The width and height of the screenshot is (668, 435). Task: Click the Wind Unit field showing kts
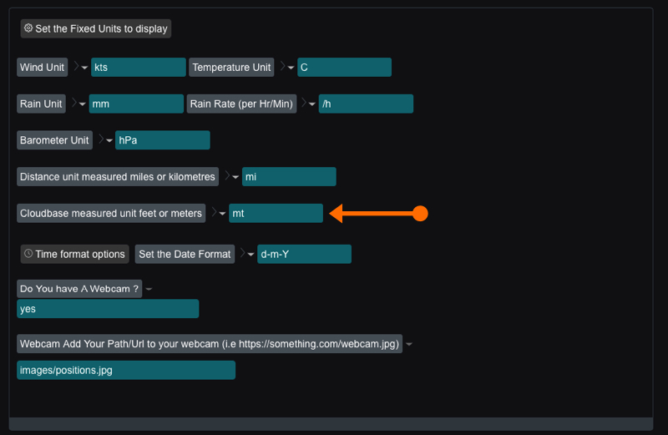point(138,68)
